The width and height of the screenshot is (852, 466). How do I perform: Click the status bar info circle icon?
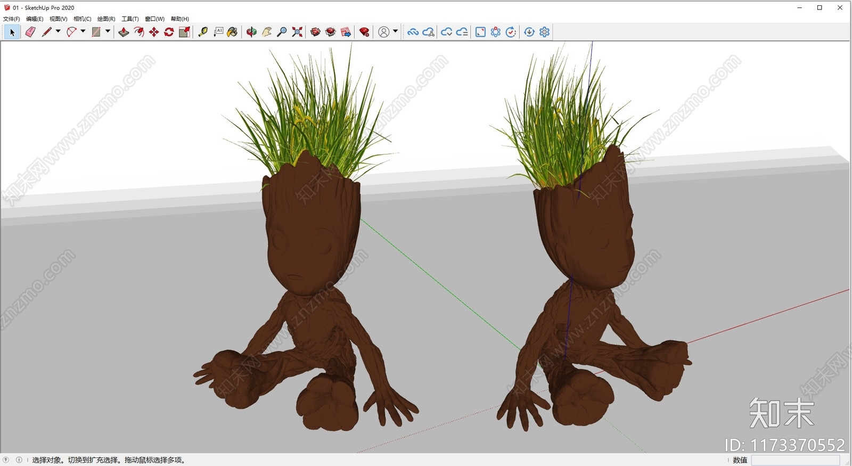pos(19,460)
